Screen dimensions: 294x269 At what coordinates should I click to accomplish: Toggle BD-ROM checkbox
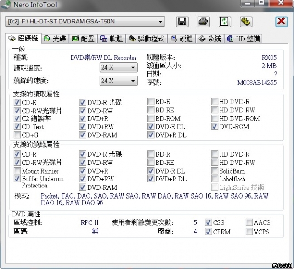pos(151,119)
